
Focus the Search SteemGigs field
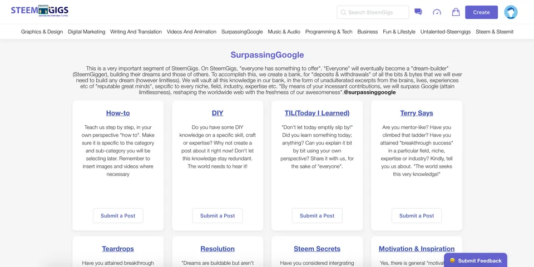point(373,12)
